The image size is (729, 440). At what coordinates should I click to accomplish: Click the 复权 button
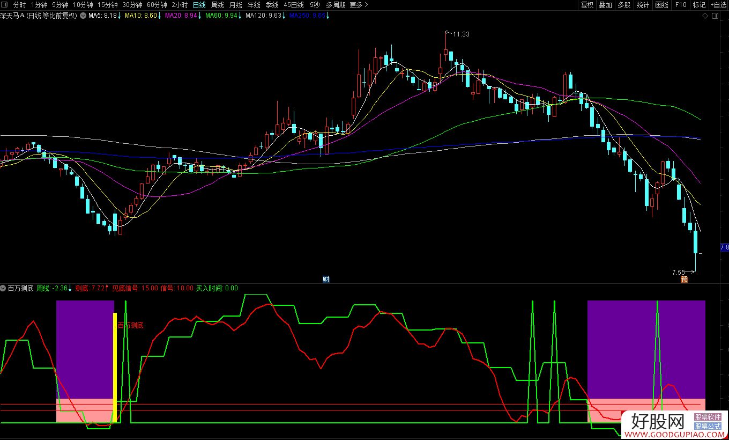point(587,5)
